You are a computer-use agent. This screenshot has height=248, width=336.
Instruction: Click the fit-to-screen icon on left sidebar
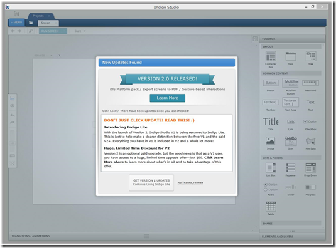pos(13,163)
